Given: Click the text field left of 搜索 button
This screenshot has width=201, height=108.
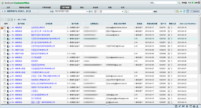Looking at the screenshot, I should (141, 11).
